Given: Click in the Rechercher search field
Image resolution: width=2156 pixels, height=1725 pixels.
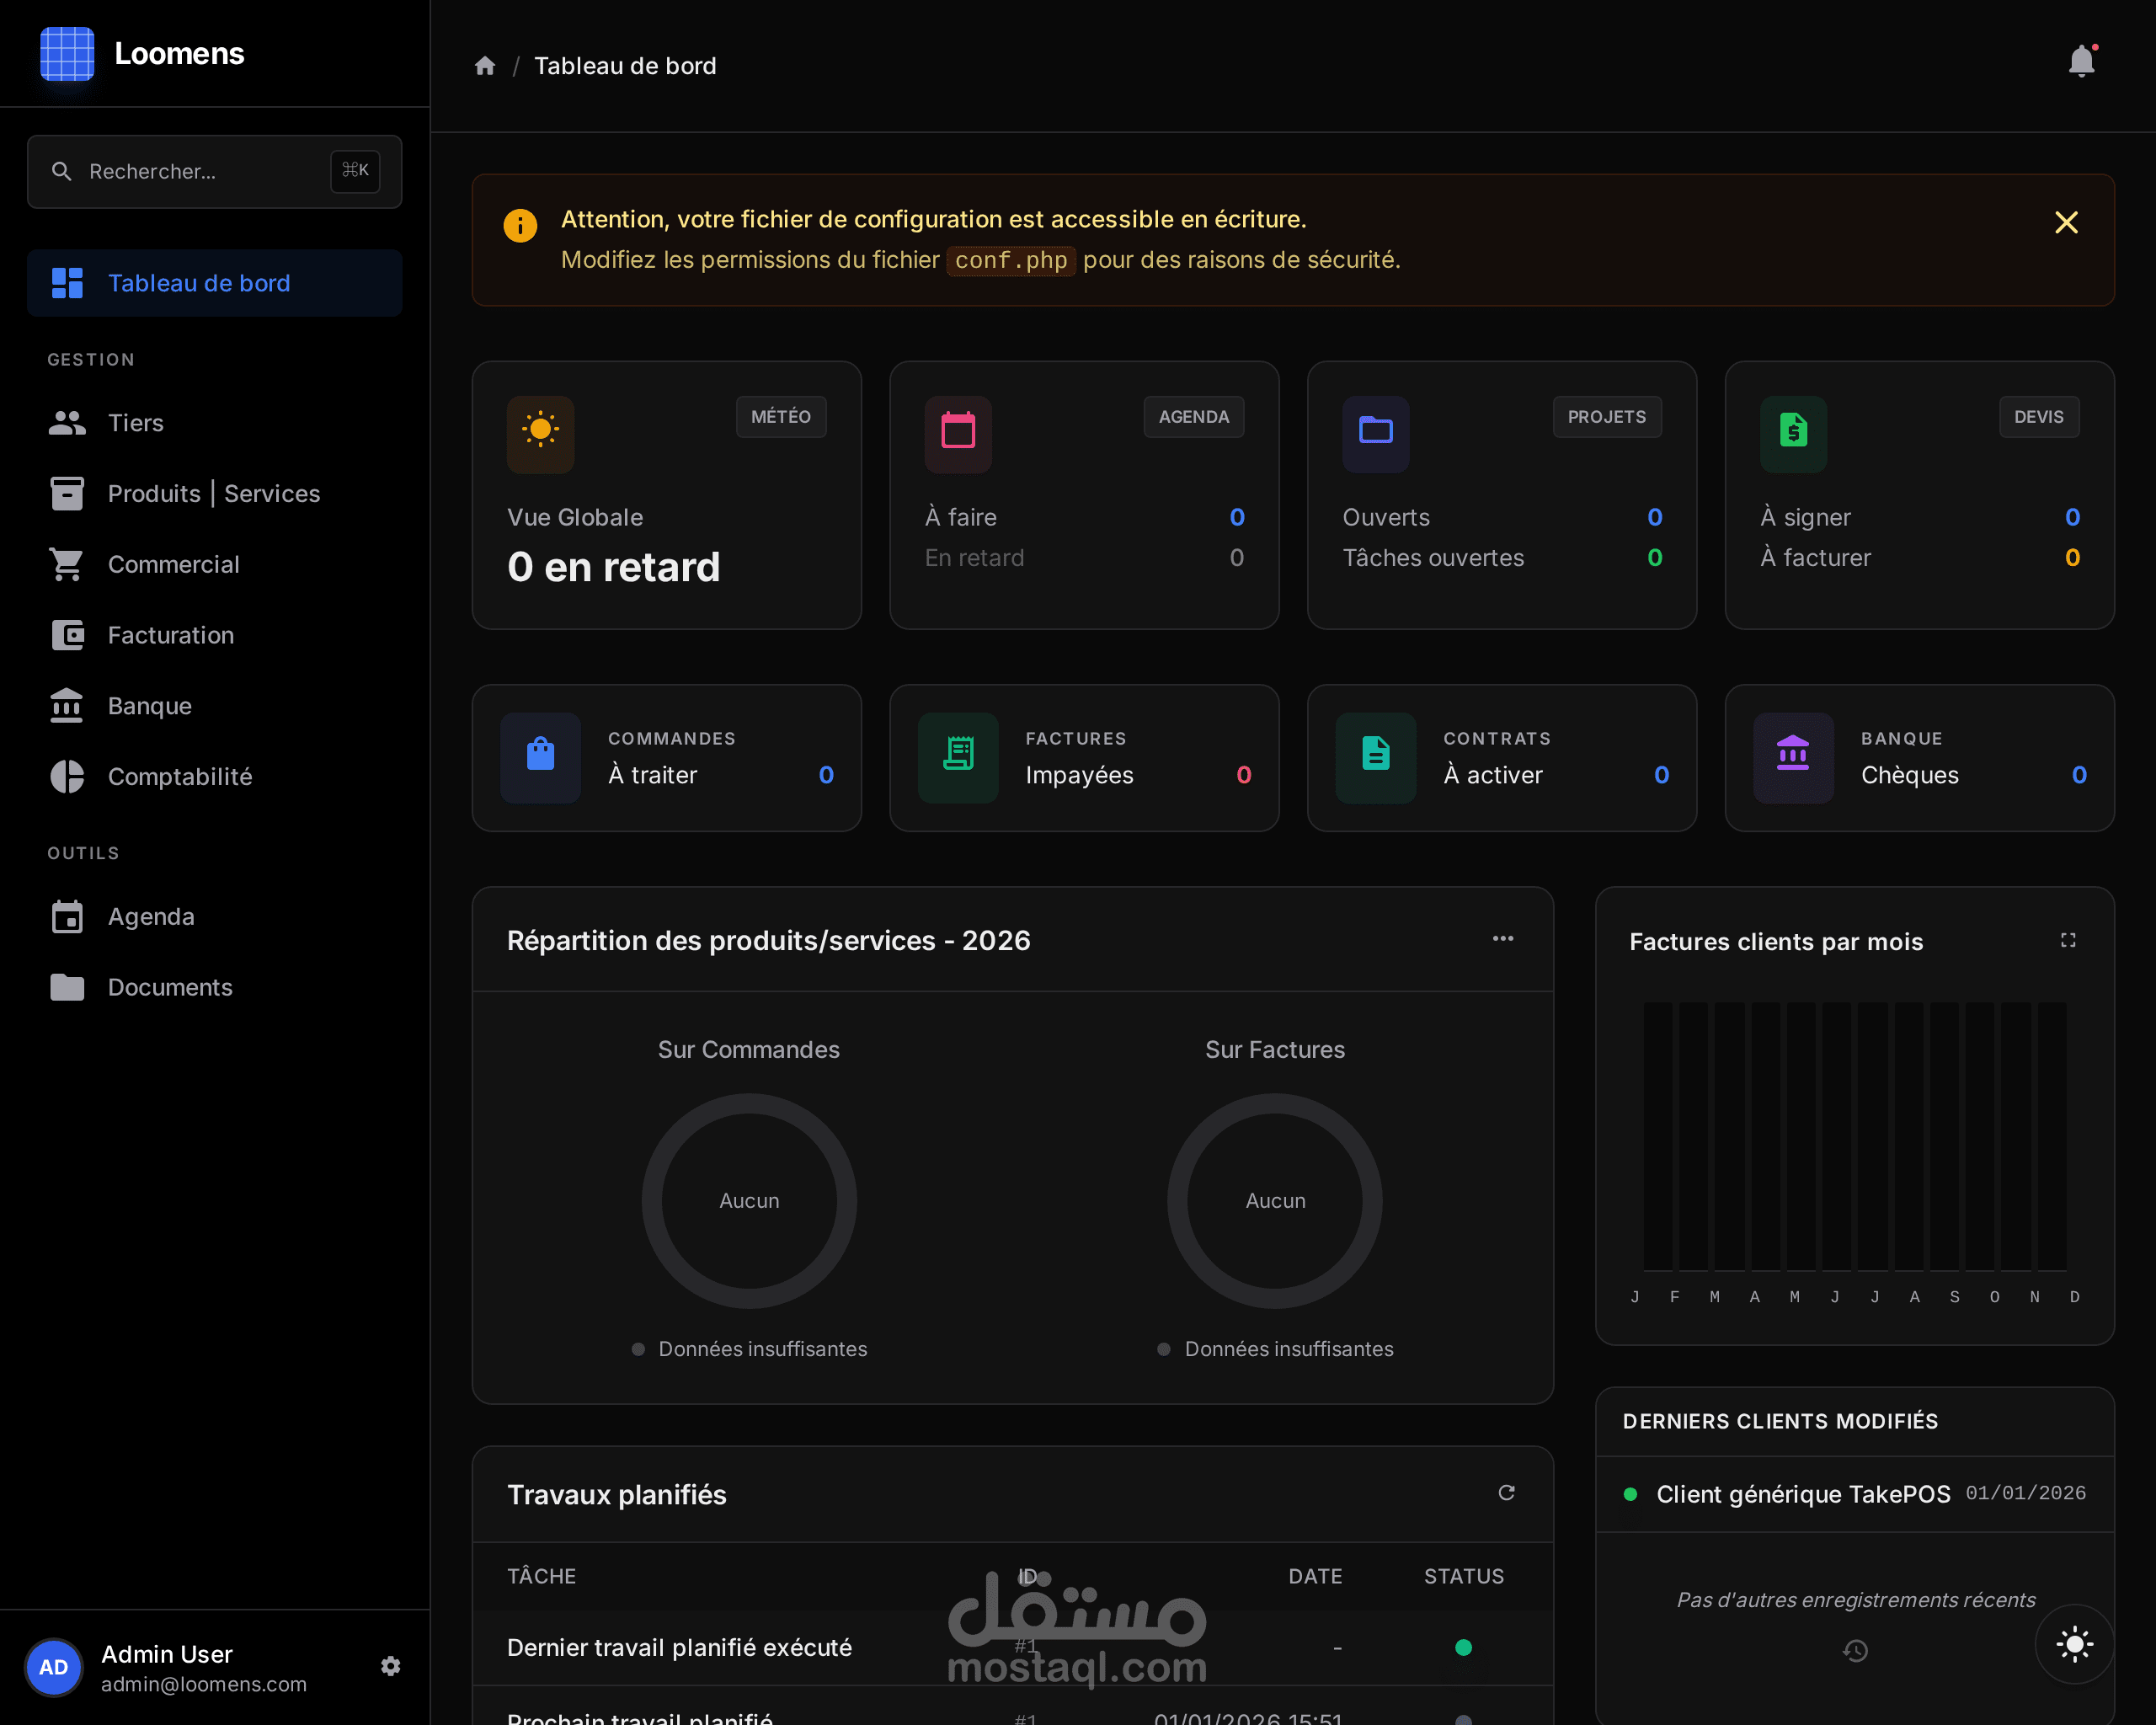Looking at the screenshot, I should (x=200, y=172).
